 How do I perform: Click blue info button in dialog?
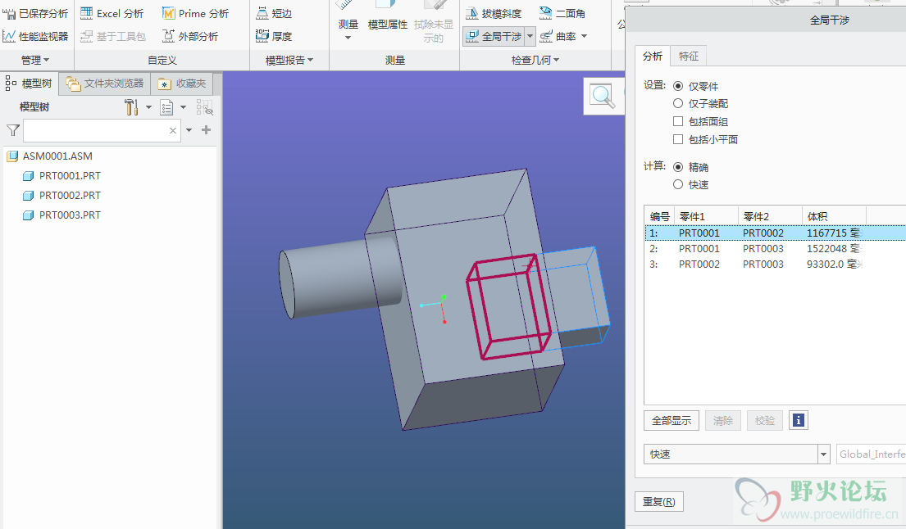tap(798, 421)
